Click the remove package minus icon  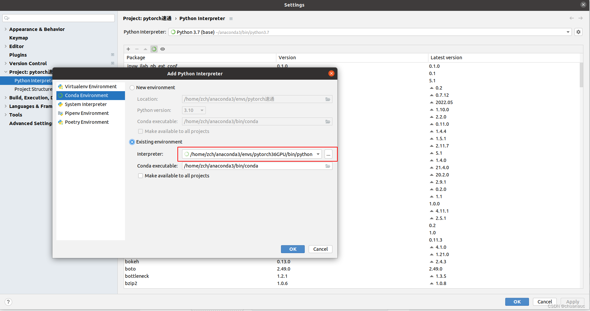click(x=137, y=49)
